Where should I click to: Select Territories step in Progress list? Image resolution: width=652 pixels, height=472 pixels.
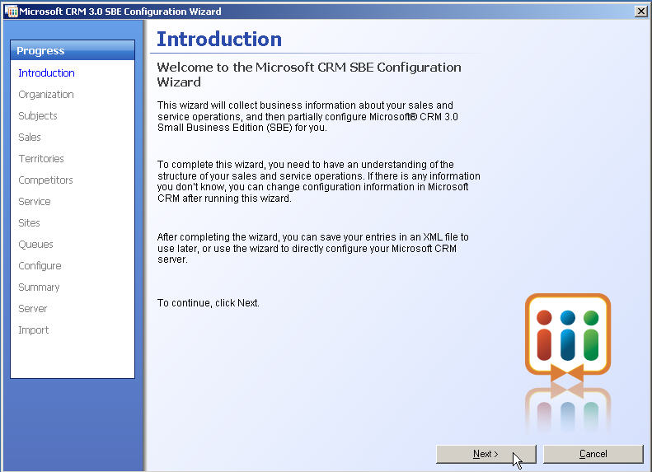pyautogui.click(x=41, y=159)
